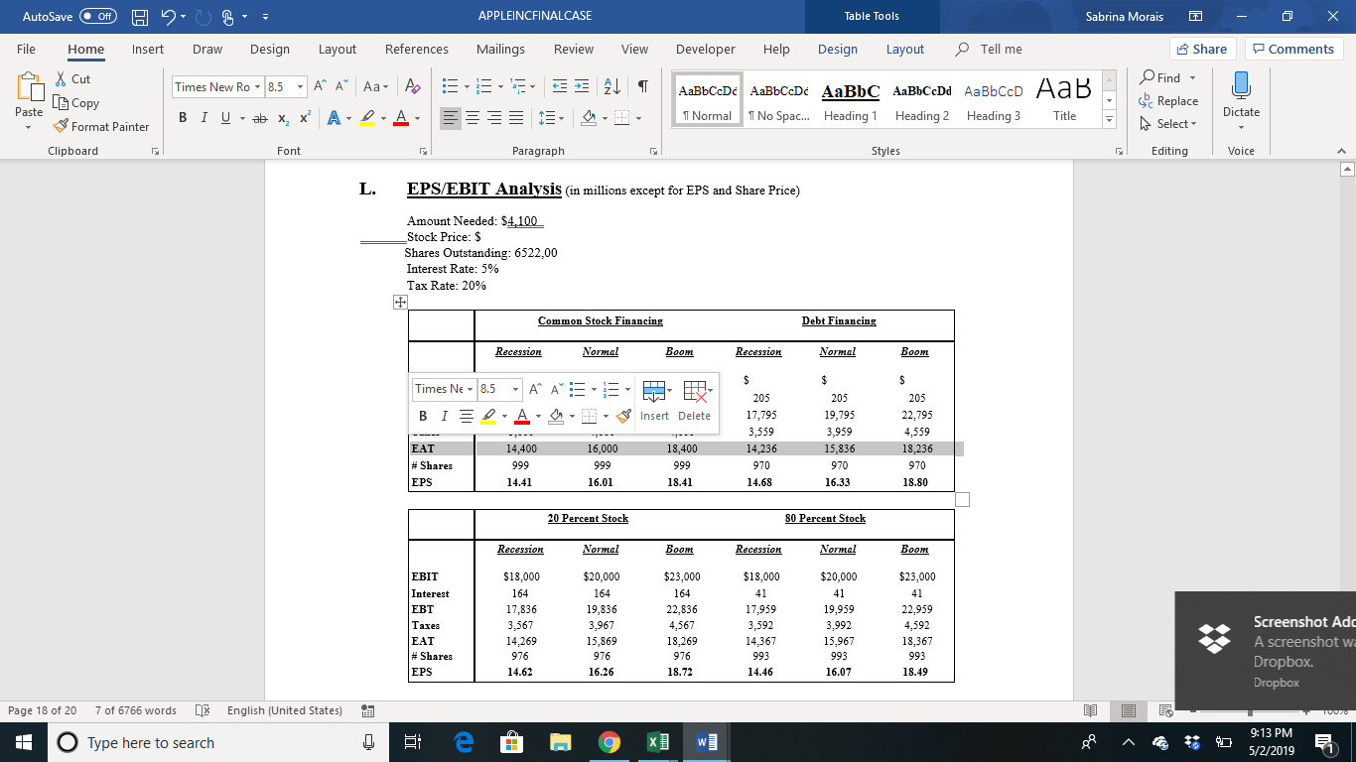Open the Mailings tab
1356x762 pixels.
[x=500, y=49]
